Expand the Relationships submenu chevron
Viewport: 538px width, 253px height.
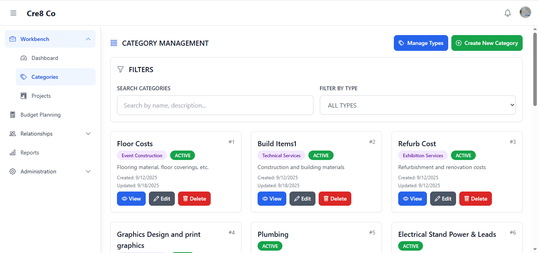[88, 134]
